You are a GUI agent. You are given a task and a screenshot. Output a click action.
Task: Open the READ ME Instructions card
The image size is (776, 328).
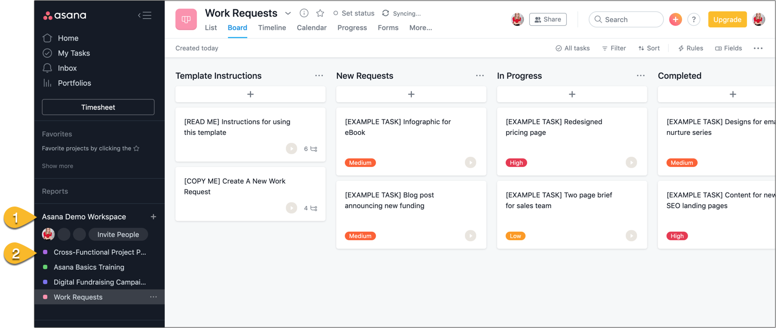point(250,134)
